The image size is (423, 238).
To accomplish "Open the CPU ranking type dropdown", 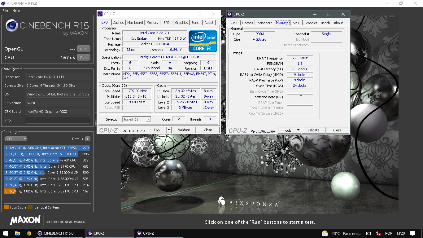I will coord(16,139).
